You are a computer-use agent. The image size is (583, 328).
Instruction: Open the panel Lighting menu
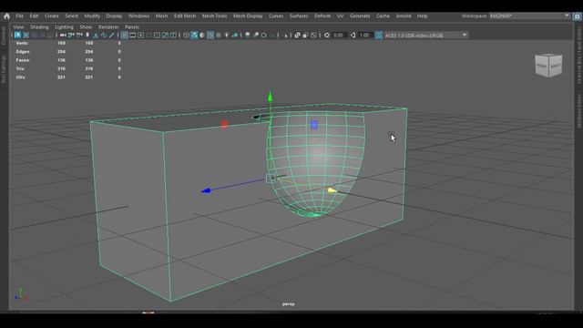[x=64, y=27]
